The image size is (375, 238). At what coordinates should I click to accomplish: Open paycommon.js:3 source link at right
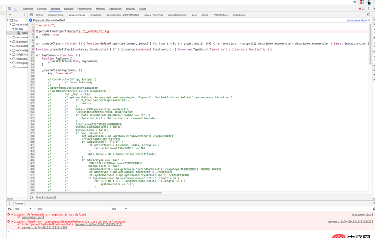362,215
